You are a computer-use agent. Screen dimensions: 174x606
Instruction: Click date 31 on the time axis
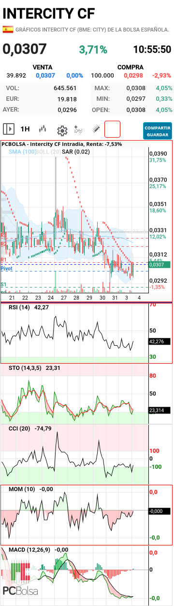[115, 298]
